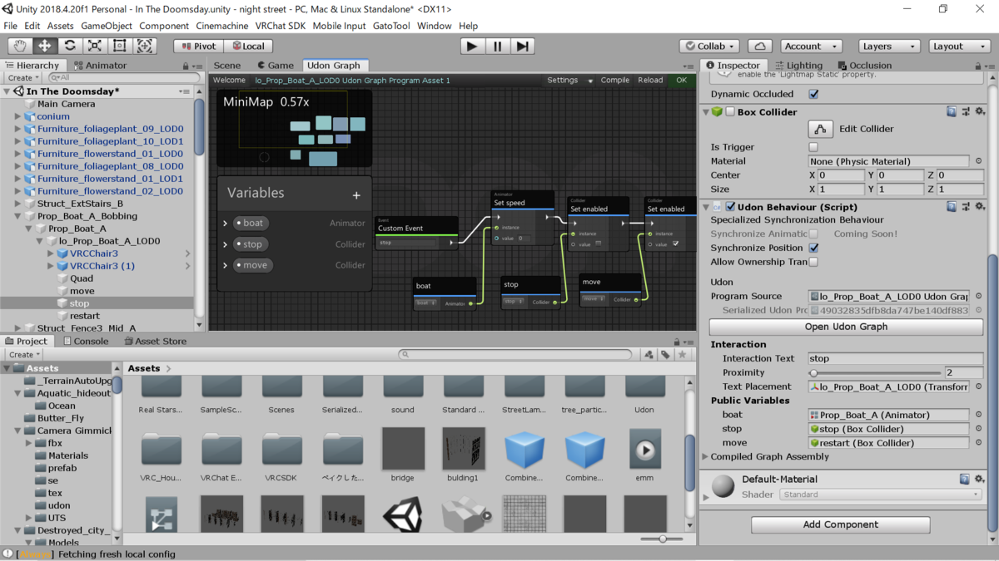Click search by type icon in Project
Screen dimensions: 999x561
click(649, 355)
